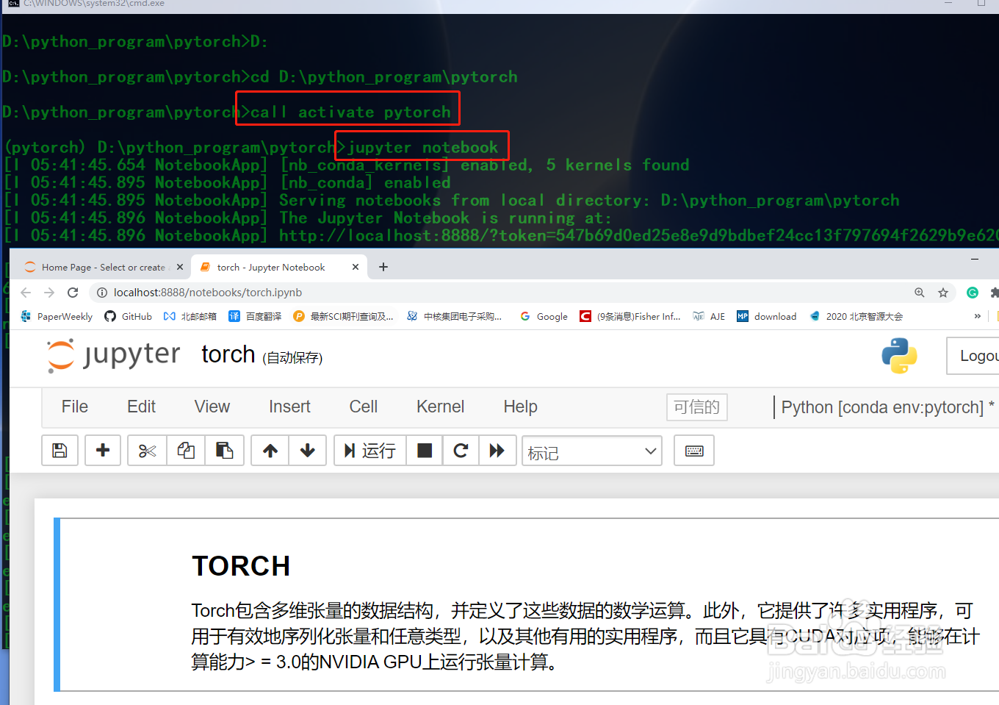Save the notebook with the floppy disk icon
Image resolution: width=999 pixels, height=705 pixels.
(60, 451)
